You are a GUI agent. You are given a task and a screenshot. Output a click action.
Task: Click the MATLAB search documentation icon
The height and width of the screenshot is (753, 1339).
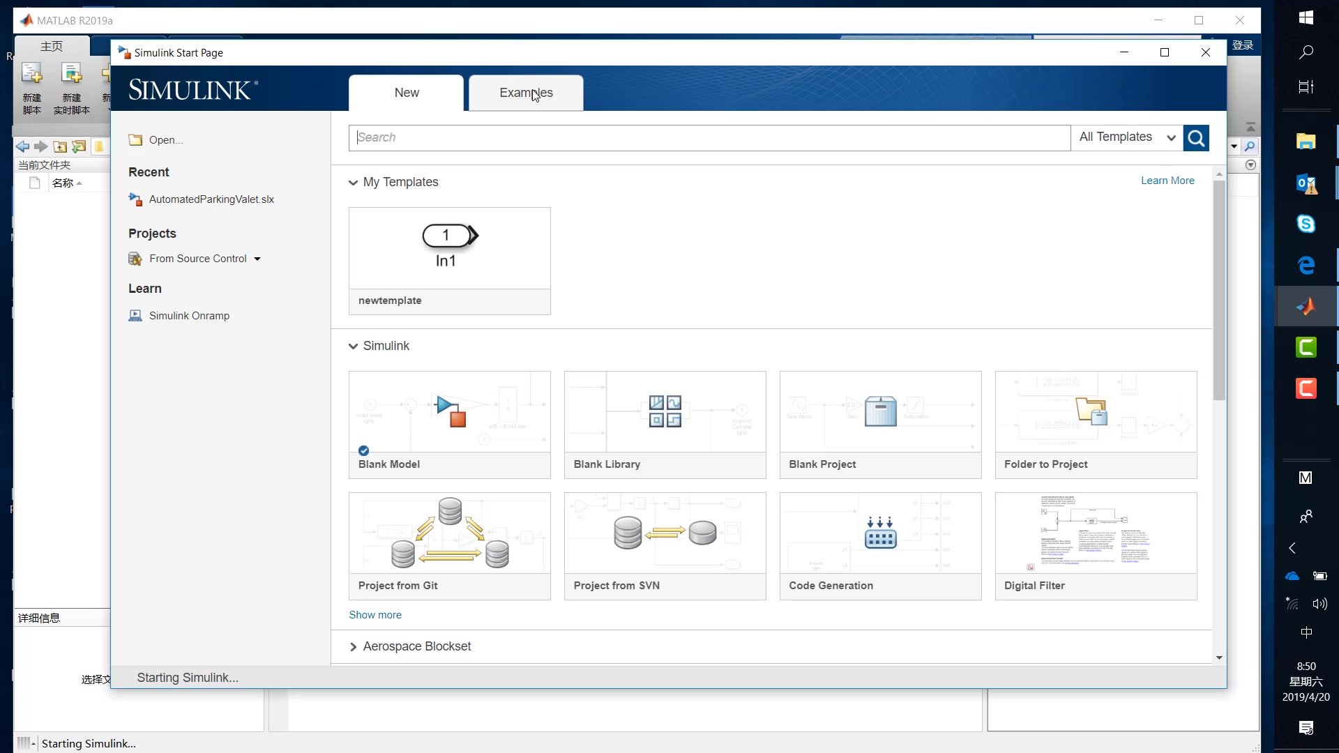(x=1250, y=146)
